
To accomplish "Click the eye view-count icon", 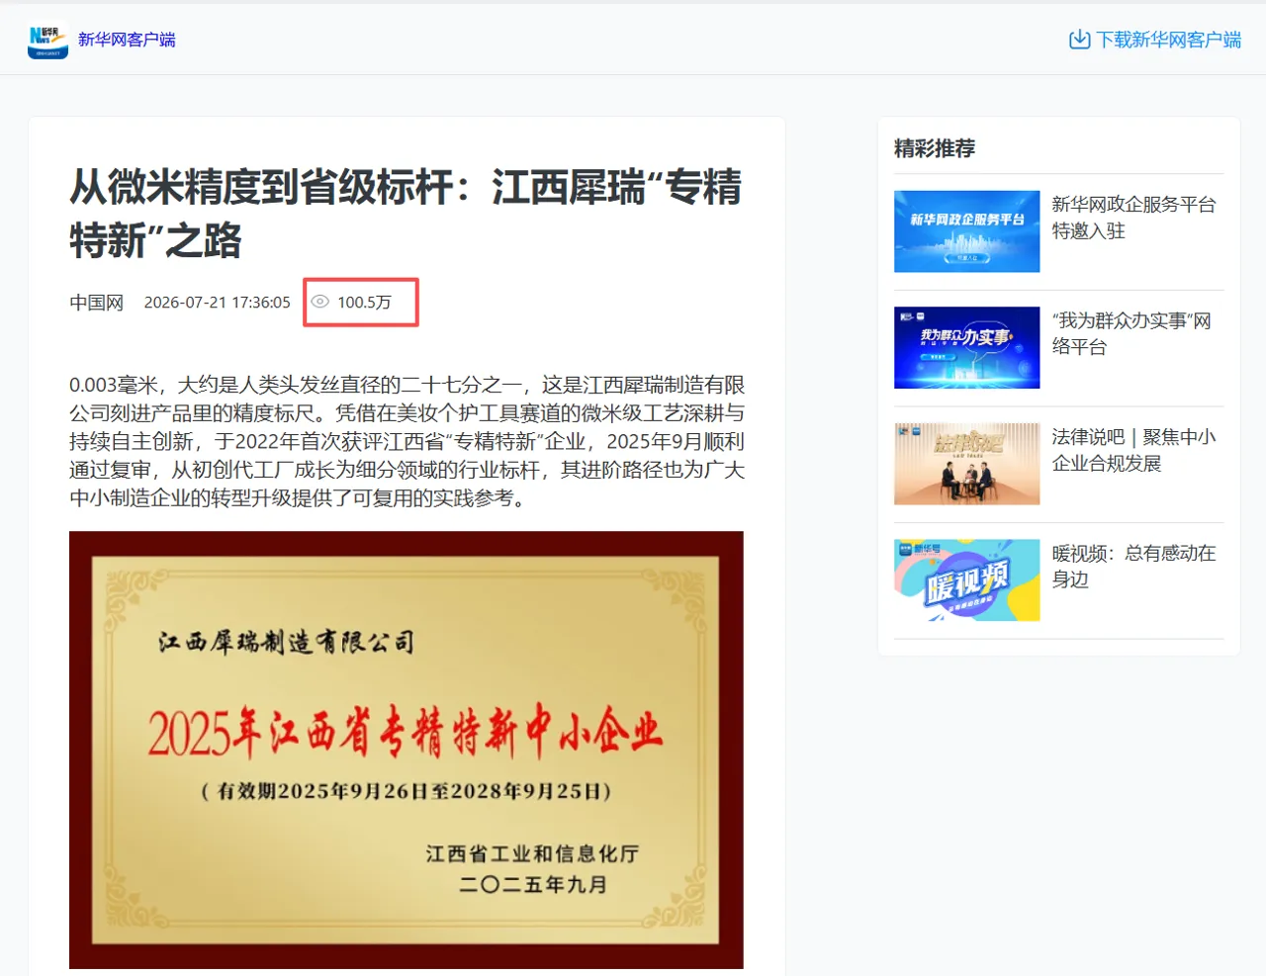I will 319,302.
